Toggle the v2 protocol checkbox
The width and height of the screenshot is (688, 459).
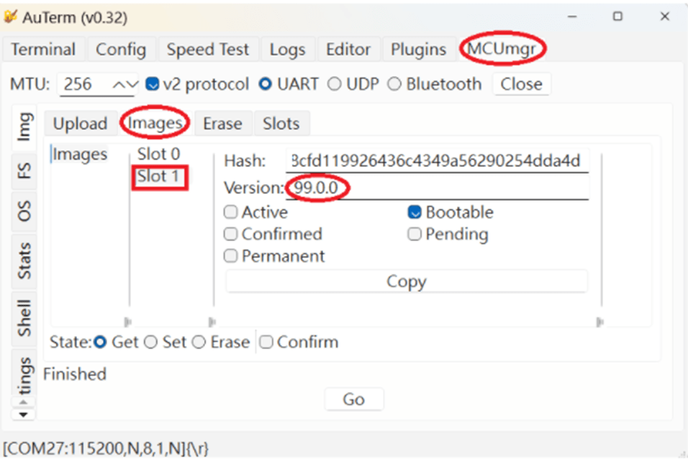(x=153, y=84)
